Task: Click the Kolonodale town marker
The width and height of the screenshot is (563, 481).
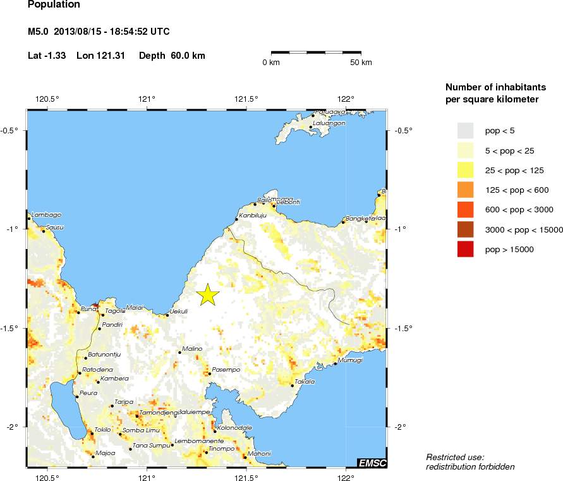Action: click(215, 432)
